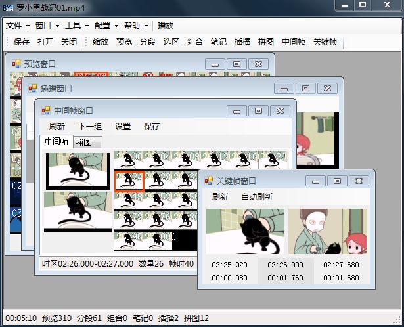The image size is (404, 327).
Task: Maximize the 预览窗口
Action: click(236, 64)
